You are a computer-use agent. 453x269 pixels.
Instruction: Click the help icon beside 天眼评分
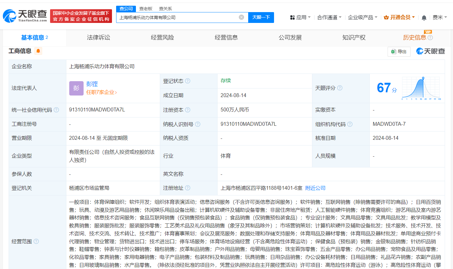coord(340,88)
